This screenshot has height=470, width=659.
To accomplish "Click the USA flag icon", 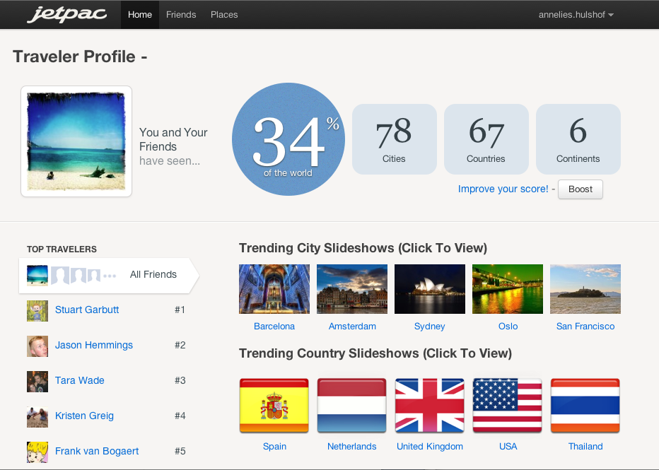I will [508, 406].
